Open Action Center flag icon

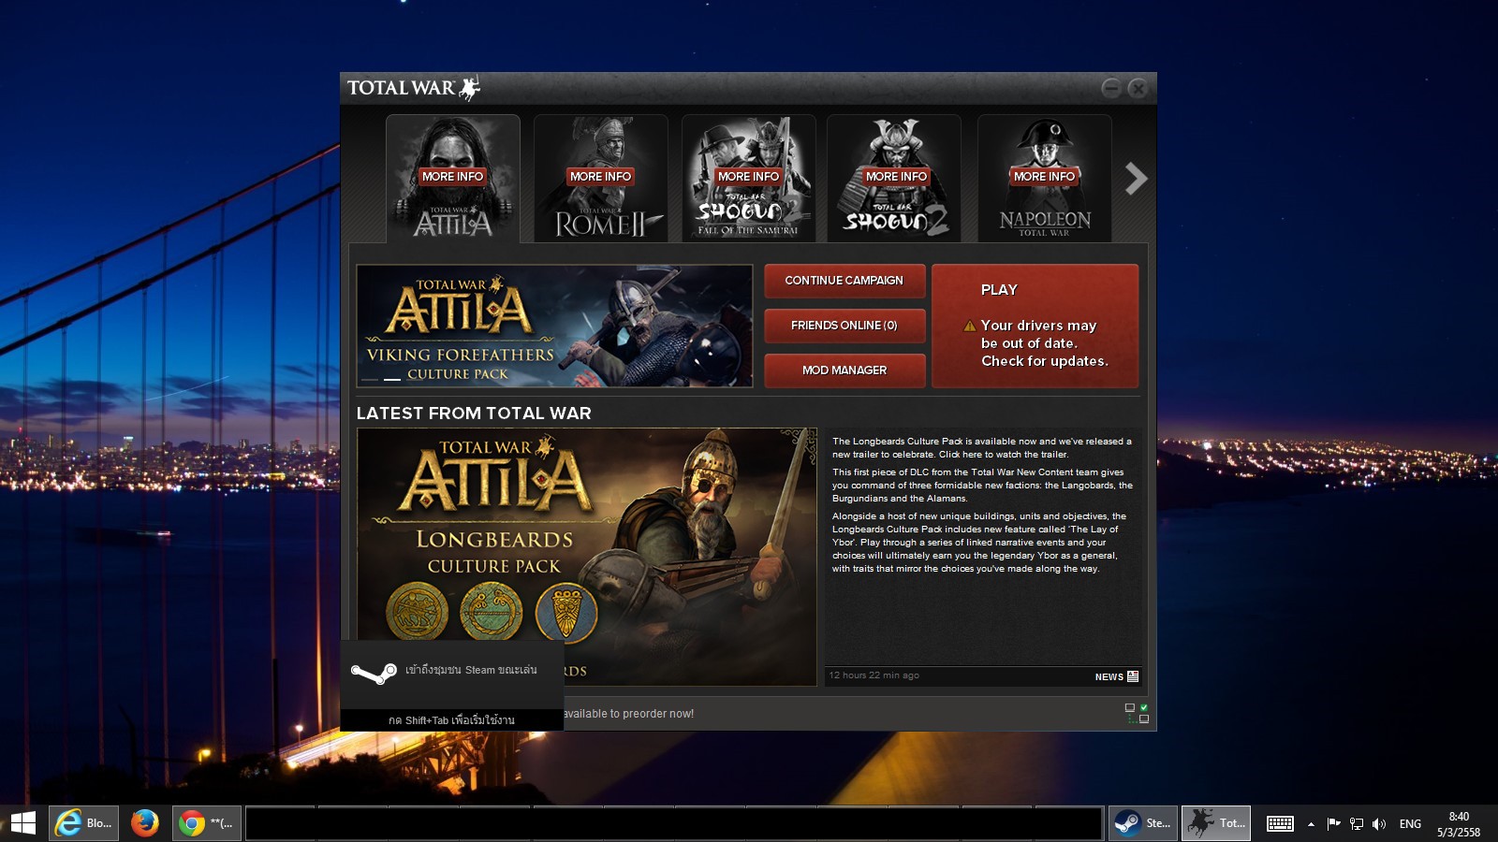[1334, 824]
